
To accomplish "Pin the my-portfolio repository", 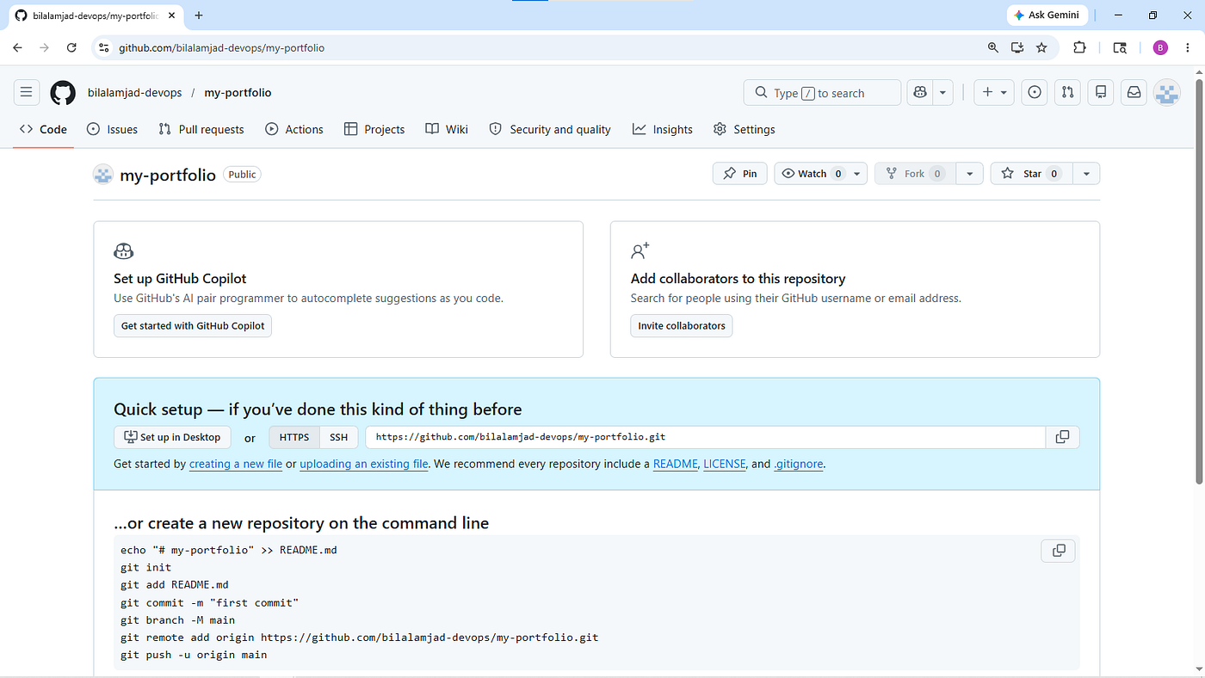I will pos(740,173).
